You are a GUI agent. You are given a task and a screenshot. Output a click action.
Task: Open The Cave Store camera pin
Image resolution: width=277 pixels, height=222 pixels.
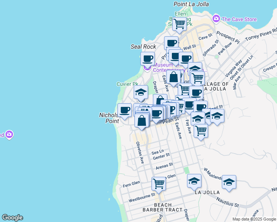pos(216,19)
